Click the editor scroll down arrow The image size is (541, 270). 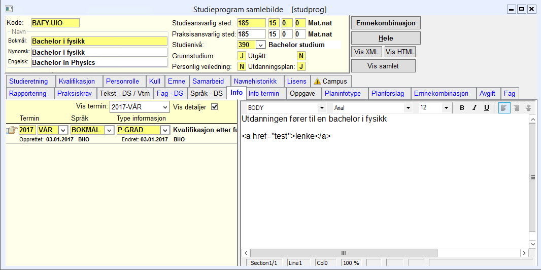533,244
